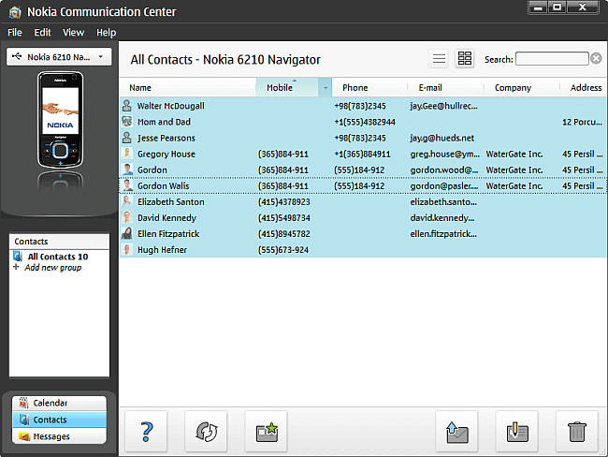
Task: Click Jesse Pearsons avatar icon
Action: point(127,138)
